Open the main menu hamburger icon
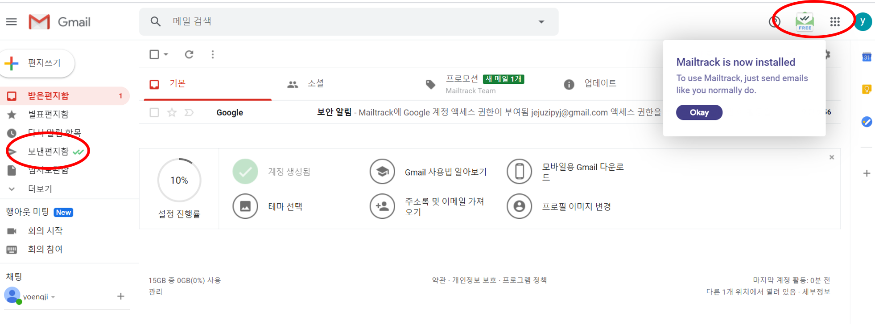875x324 pixels. [x=11, y=21]
